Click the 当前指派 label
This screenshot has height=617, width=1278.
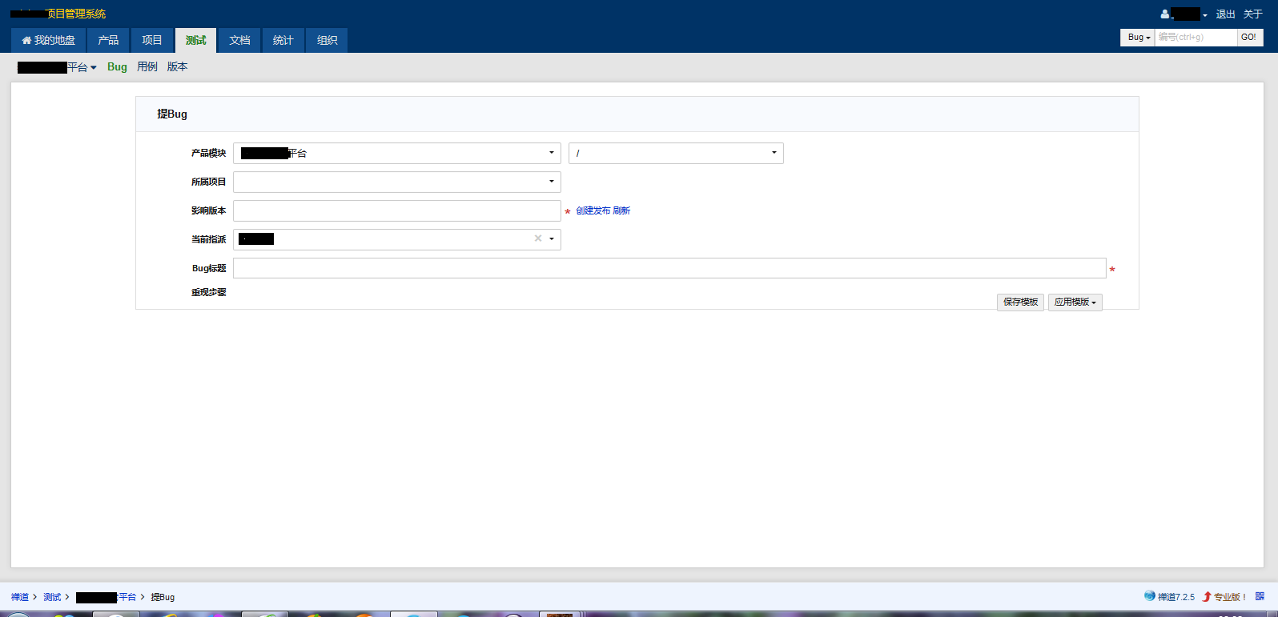(x=208, y=239)
